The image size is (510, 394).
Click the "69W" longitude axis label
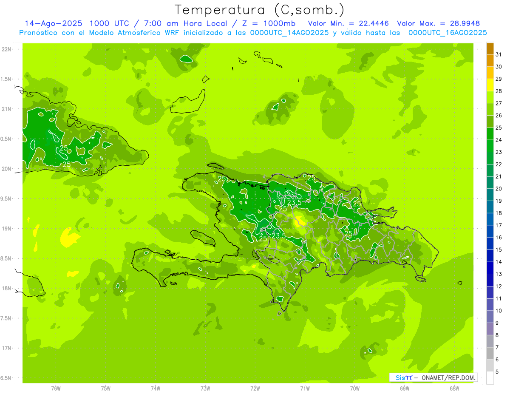pos(405,388)
